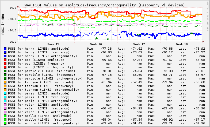
Task: Click the blue swatch for henry amplitude
Action: [5, 49]
